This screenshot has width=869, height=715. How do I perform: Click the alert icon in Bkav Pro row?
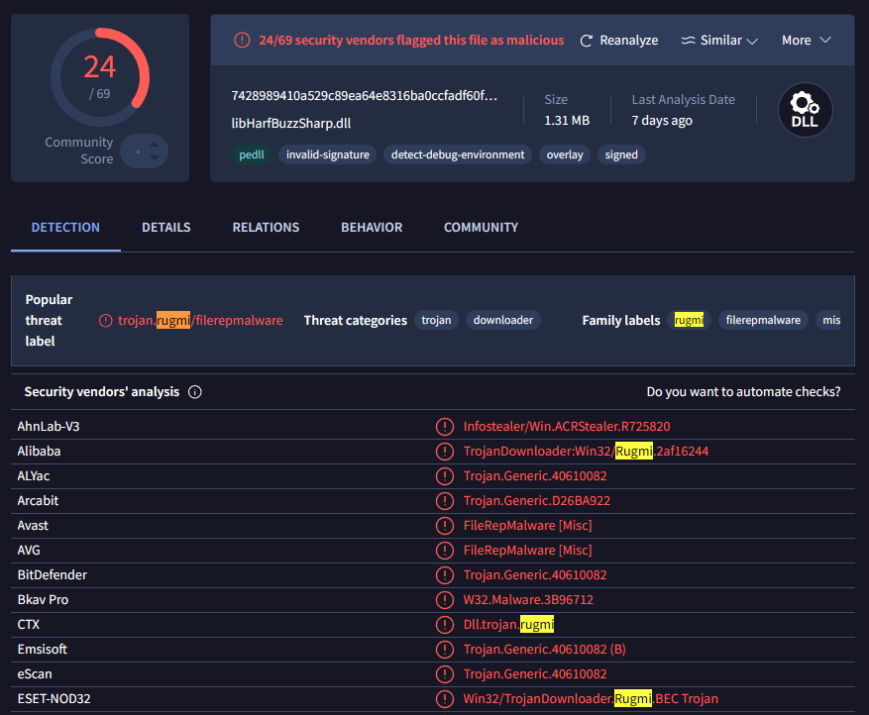pos(445,600)
